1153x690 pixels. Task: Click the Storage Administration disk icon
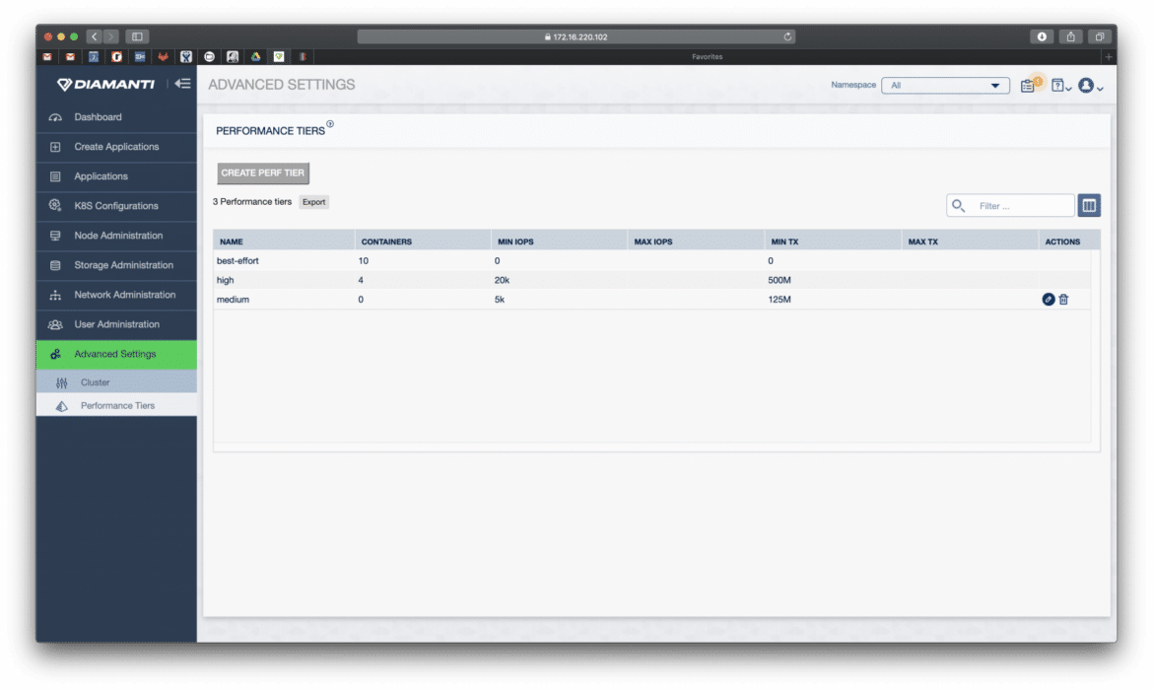pos(55,265)
